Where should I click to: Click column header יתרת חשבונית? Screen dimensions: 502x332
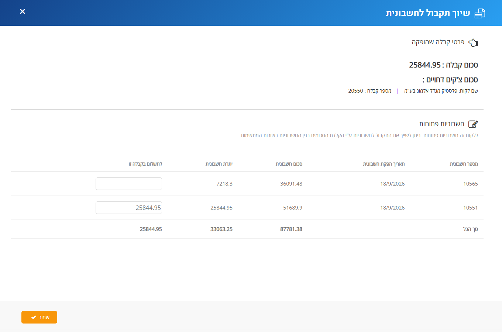tap(219, 164)
